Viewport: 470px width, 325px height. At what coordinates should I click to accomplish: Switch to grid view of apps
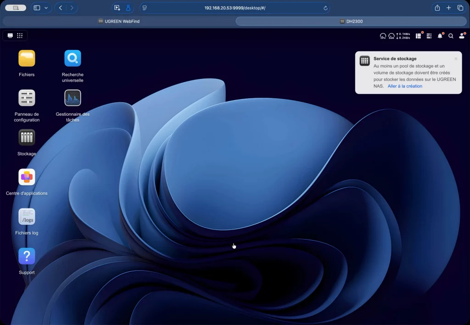tap(19, 35)
